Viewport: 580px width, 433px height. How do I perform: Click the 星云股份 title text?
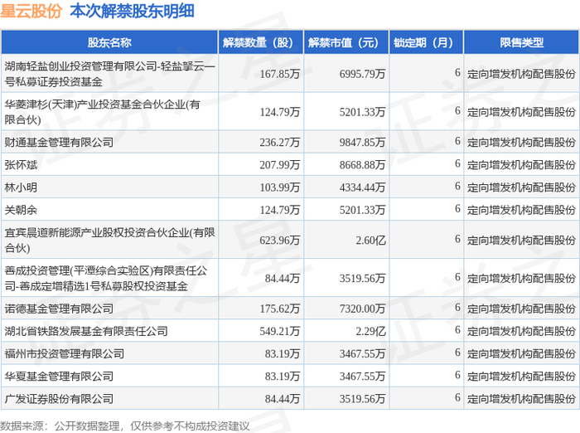click(x=31, y=11)
